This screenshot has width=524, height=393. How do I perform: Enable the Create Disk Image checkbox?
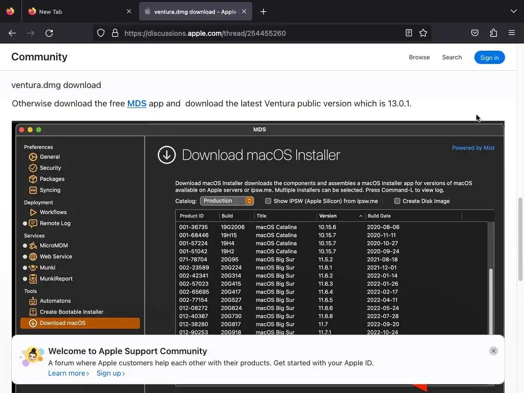(x=397, y=201)
